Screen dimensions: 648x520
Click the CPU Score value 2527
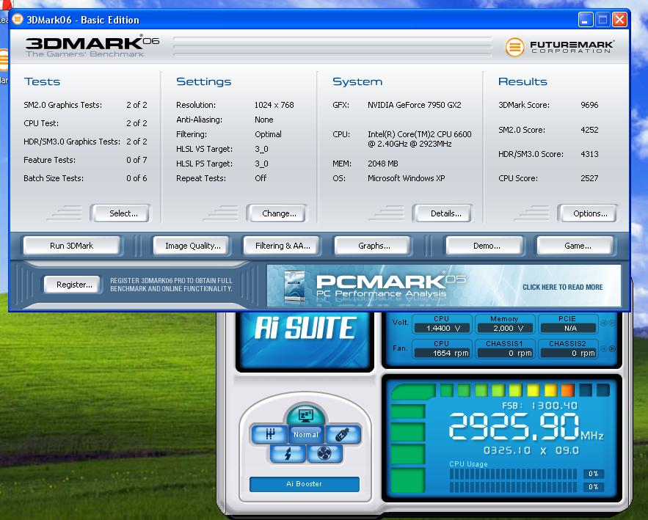click(x=589, y=178)
